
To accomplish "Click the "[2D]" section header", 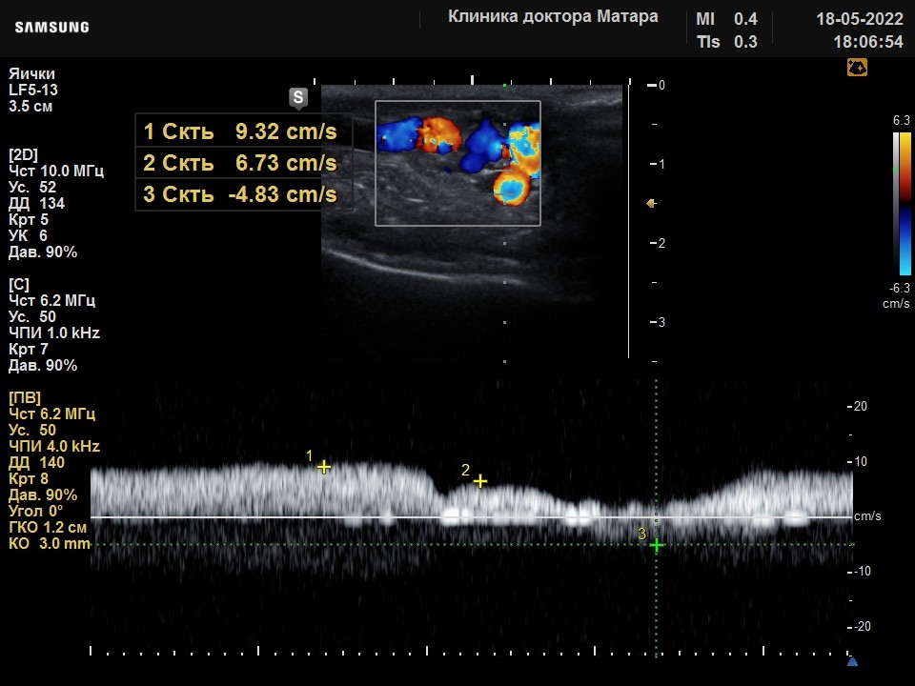I will [23, 154].
